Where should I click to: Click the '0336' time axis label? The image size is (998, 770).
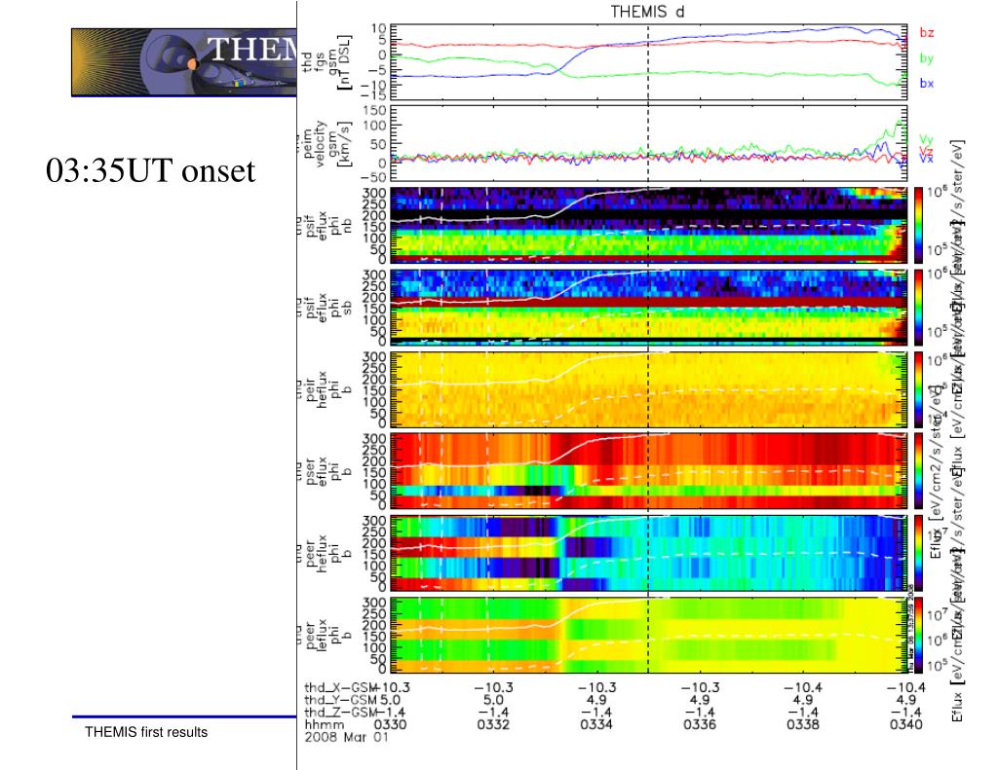click(700, 724)
